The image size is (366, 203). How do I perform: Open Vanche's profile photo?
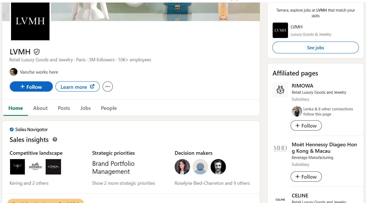click(x=14, y=72)
